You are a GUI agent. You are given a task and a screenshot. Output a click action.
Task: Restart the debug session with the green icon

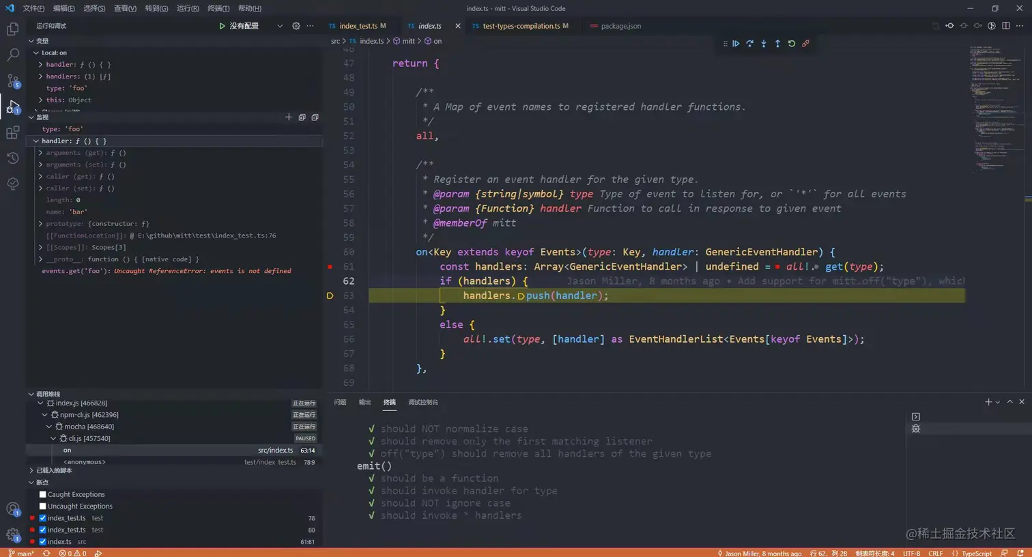pyautogui.click(x=792, y=44)
